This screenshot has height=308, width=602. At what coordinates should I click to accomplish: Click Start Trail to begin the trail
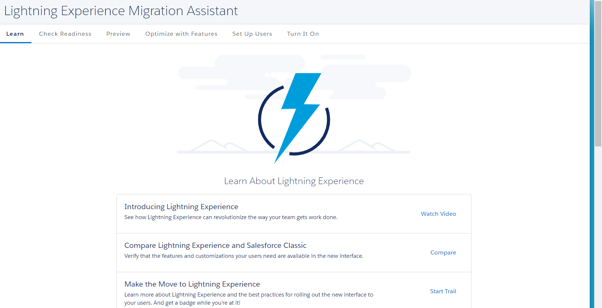pos(443,291)
